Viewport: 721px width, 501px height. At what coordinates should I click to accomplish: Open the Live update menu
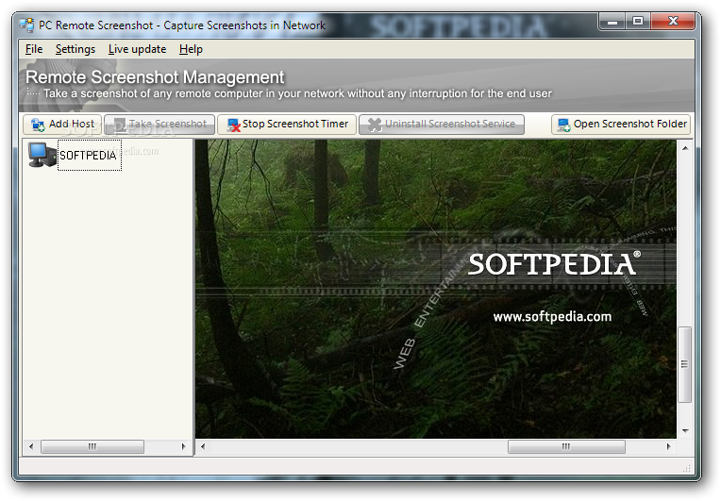pyautogui.click(x=137, y=49)
